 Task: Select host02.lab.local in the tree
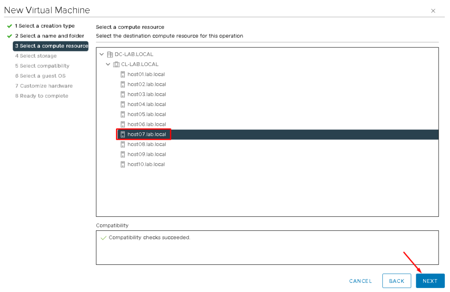click(x=146, y=84)
